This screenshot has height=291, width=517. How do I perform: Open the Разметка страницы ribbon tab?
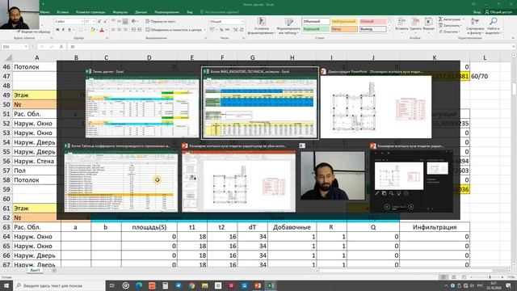[90, 12]
